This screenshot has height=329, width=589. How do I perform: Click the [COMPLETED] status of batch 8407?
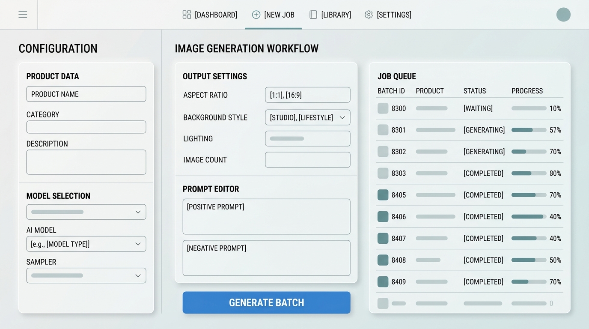pyautogui.click(x=483, y=238)
